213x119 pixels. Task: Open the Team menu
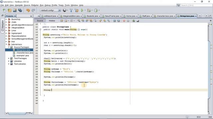[x=61, y=5]
